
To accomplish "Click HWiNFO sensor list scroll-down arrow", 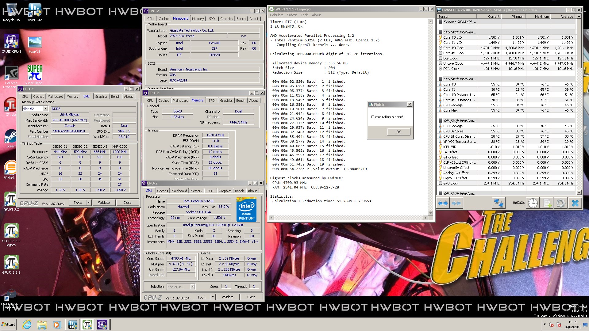I will tap(579, 193).
